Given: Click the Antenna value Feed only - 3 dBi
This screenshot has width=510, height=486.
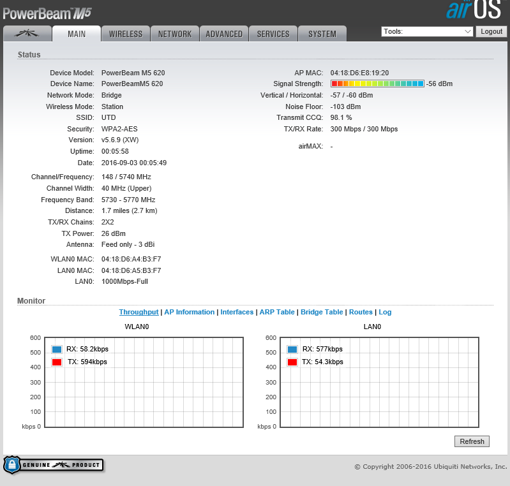Looking at the screenshot, I should pyautogui.click(x=128, y=244).
